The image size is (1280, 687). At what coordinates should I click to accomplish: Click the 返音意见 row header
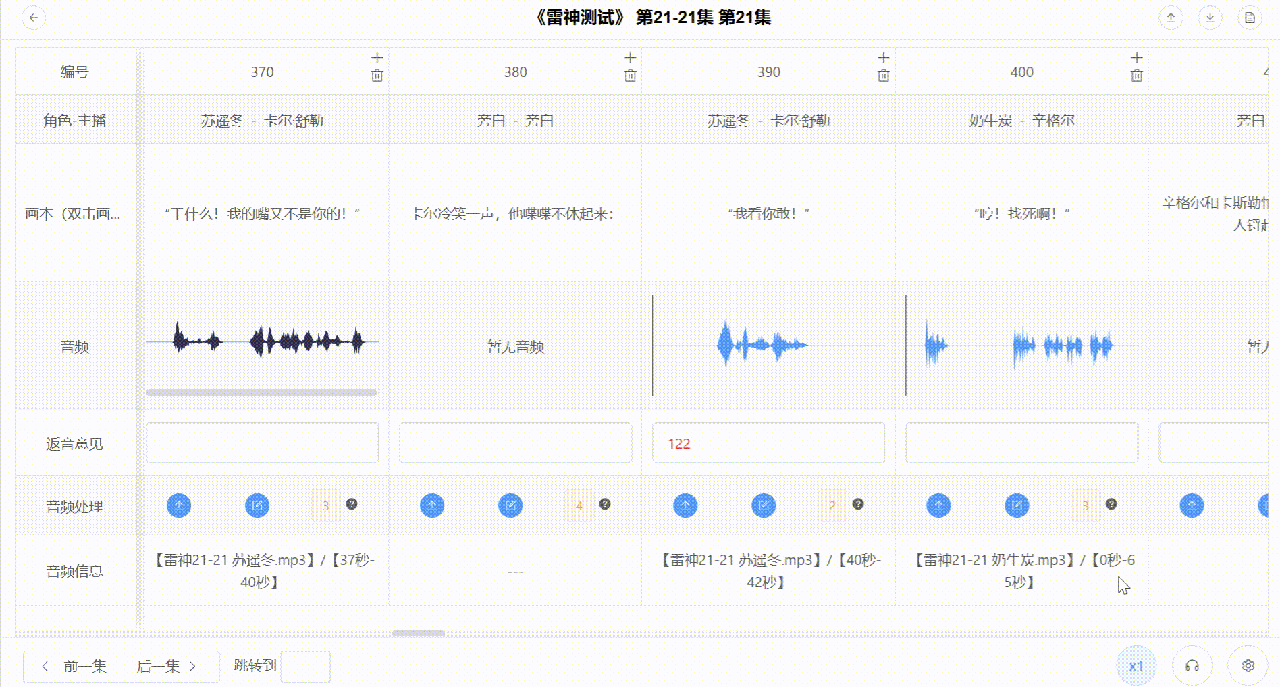coord(74,444)
